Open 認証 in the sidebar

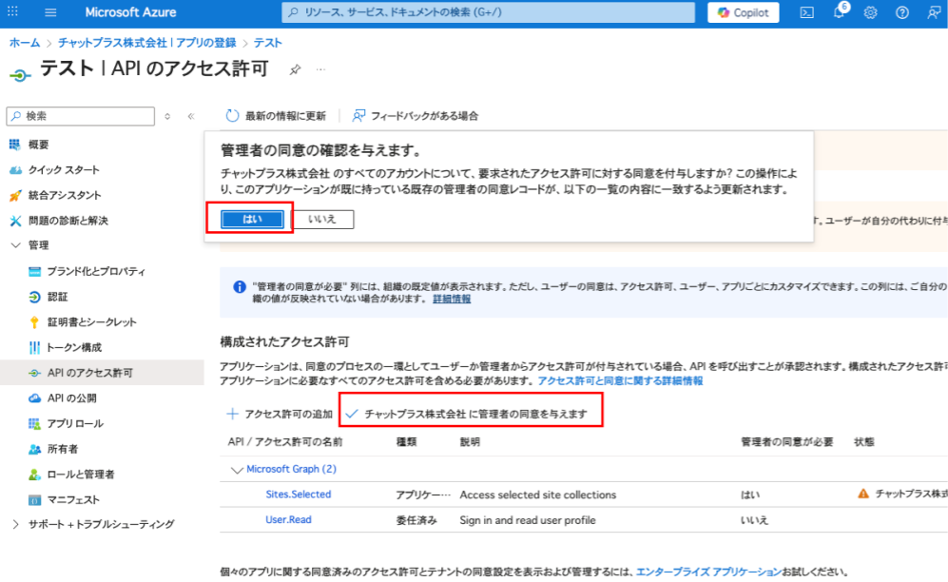point(57,297)
